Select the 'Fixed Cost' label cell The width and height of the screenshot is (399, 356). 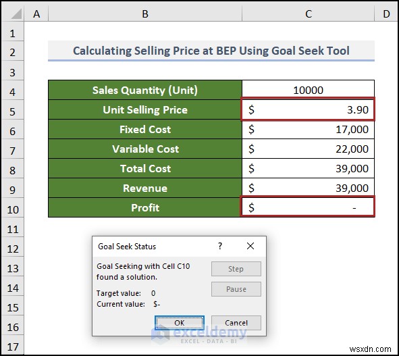click(x=145, y=129)
